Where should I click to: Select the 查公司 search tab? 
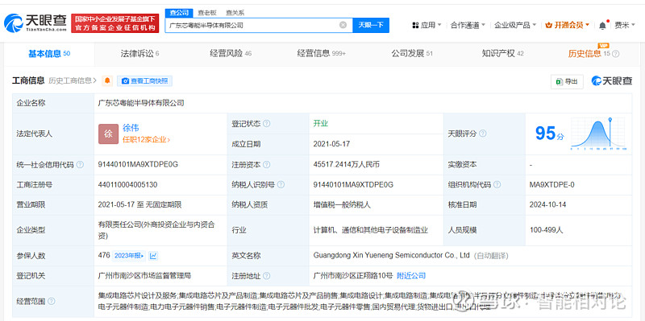click(x=179, y=13)
